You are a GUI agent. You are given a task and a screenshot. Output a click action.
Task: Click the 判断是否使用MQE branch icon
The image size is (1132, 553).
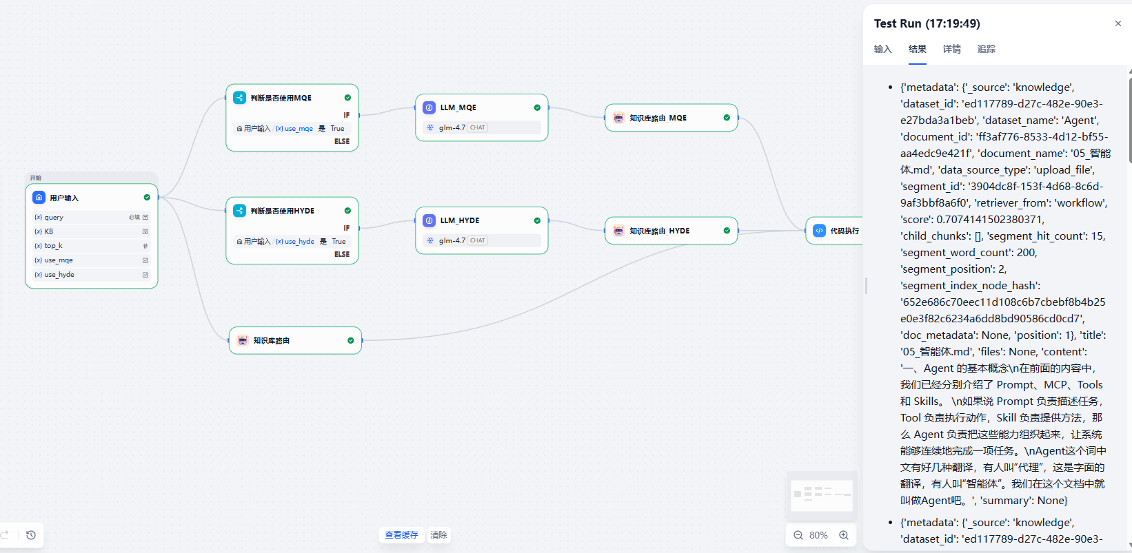(239, 98)
